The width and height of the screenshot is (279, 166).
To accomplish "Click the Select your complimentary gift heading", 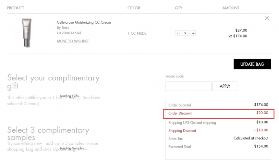I will pyautogui.click(x=53, y=82).
